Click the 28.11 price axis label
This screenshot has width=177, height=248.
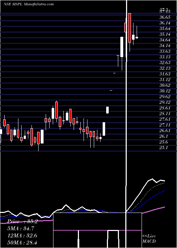(x=165, y=114)
